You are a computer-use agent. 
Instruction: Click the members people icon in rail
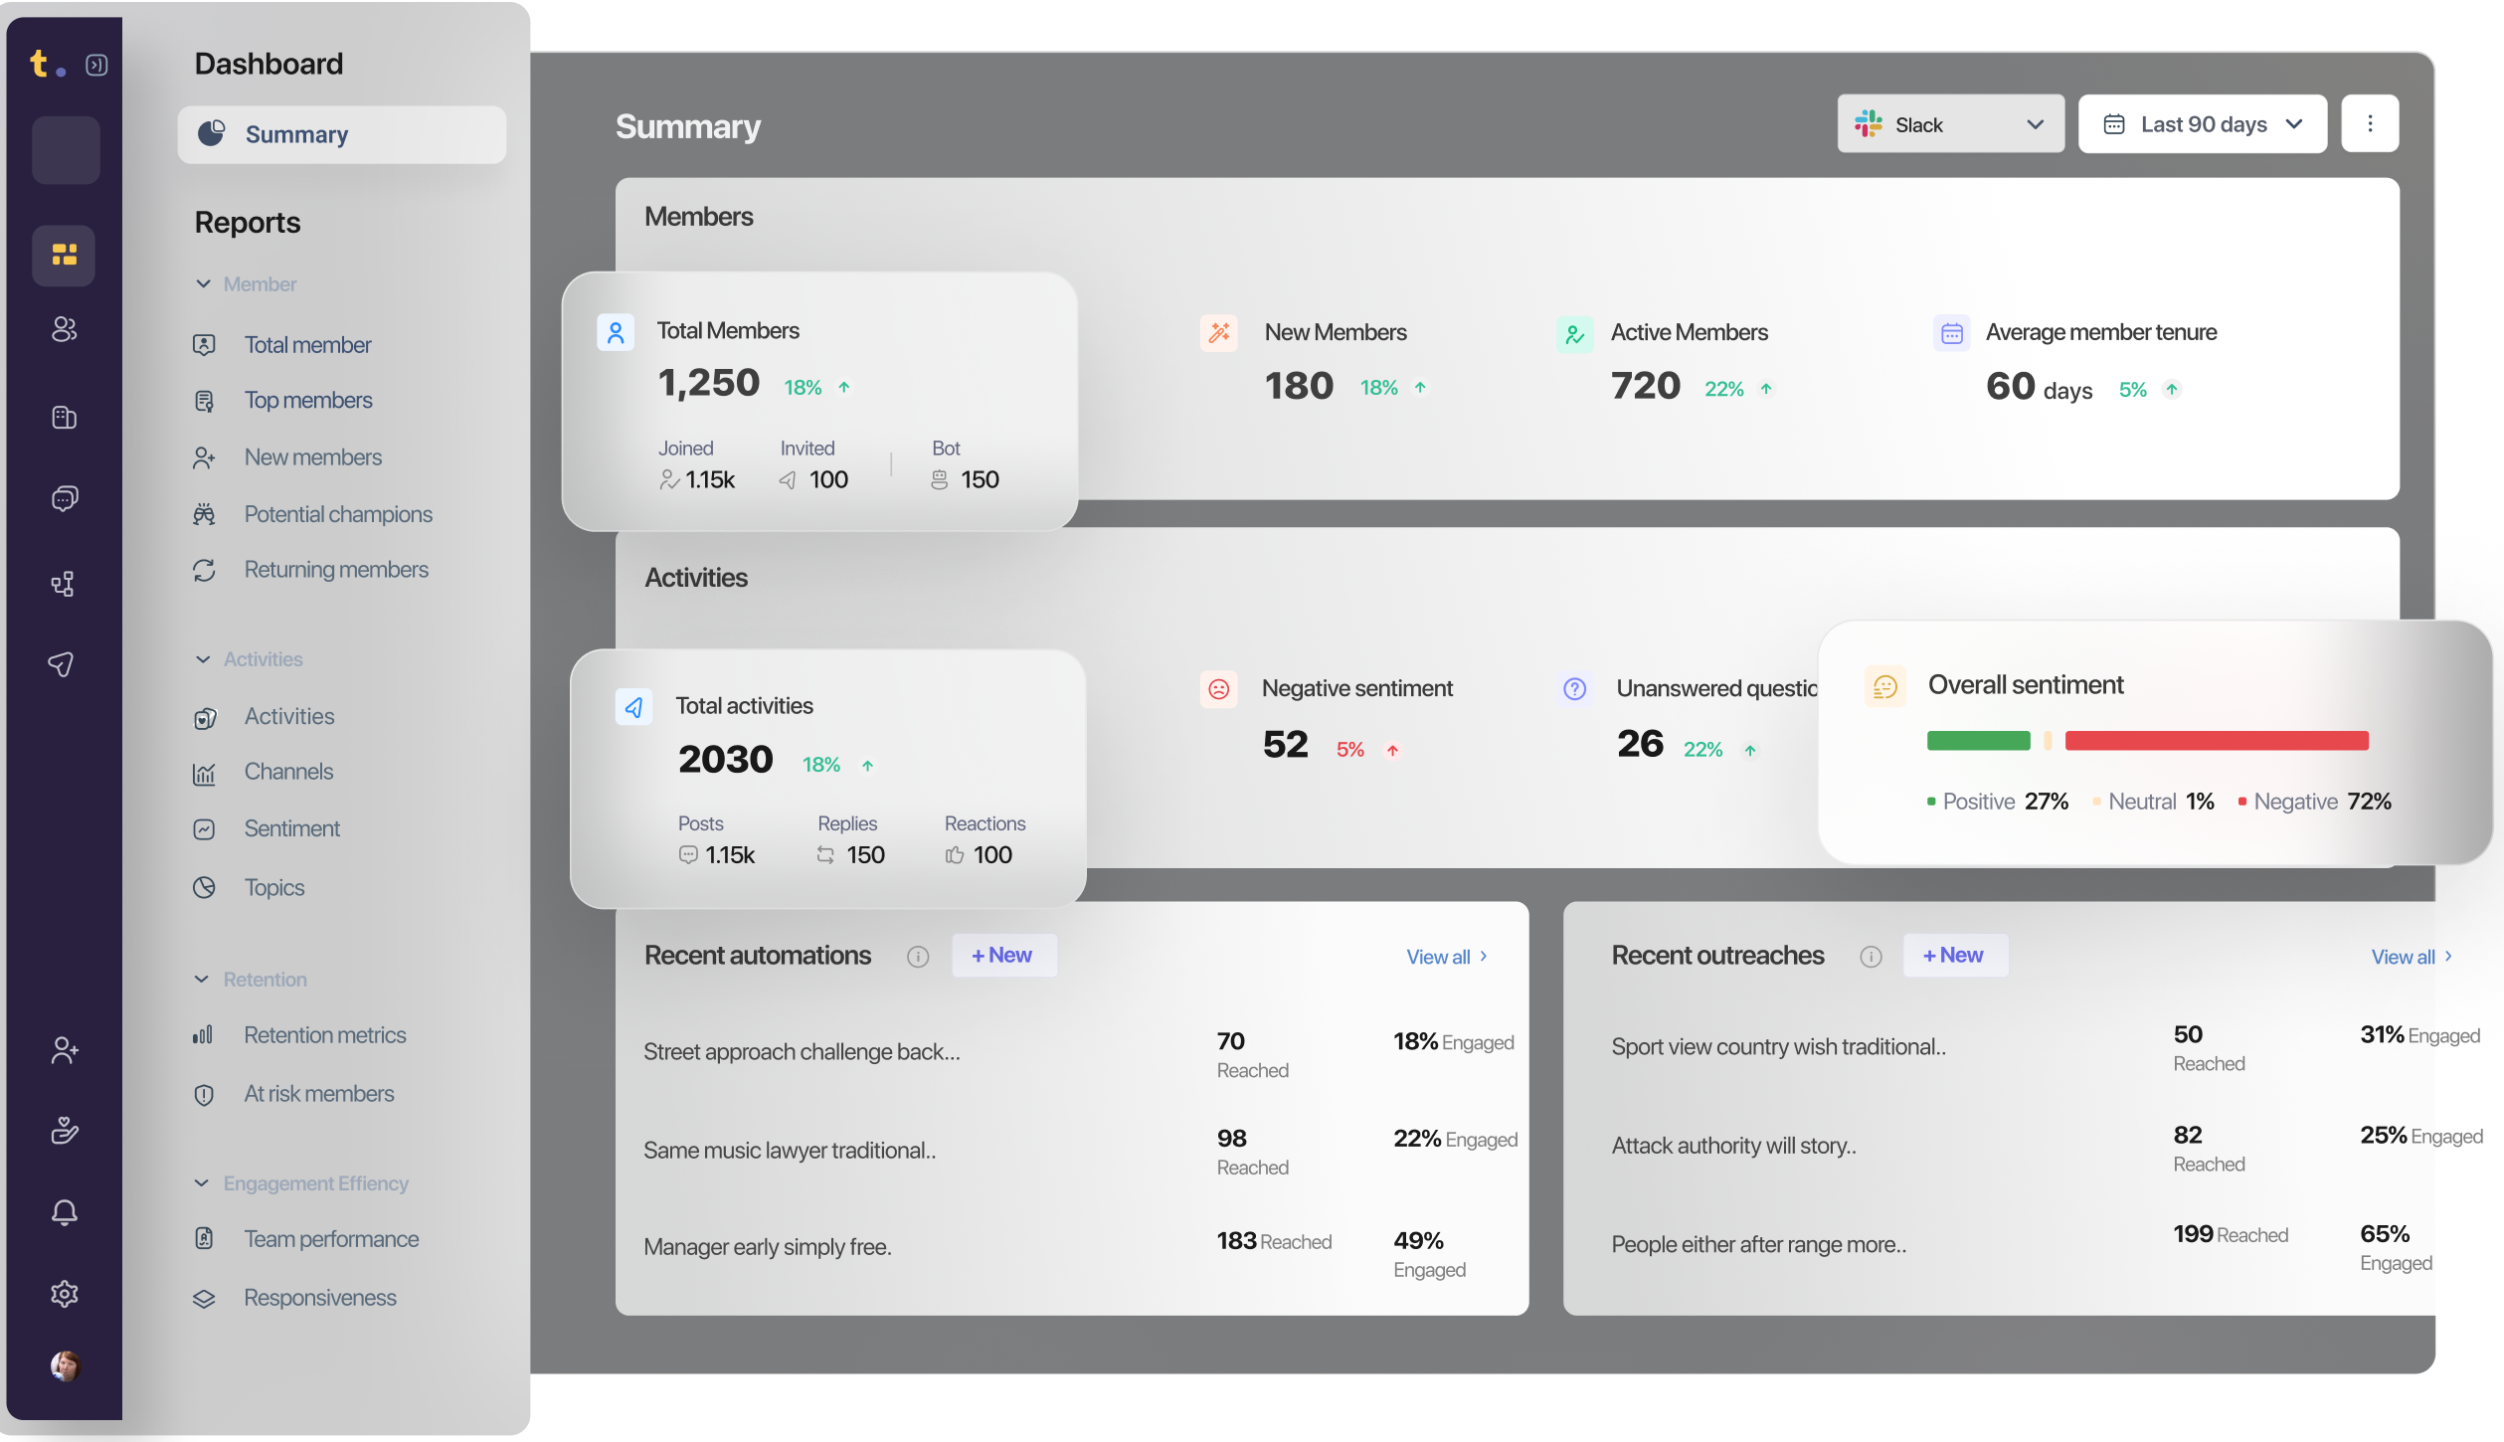pyautogui.click(x=65, y=329)
